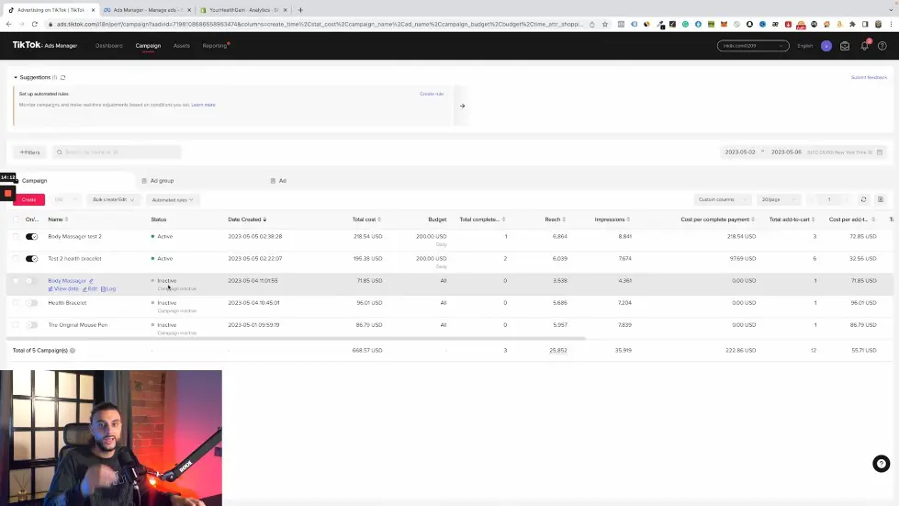
Task: Open the Bulk create/Edit dropdown
Action: coord(114,199)
